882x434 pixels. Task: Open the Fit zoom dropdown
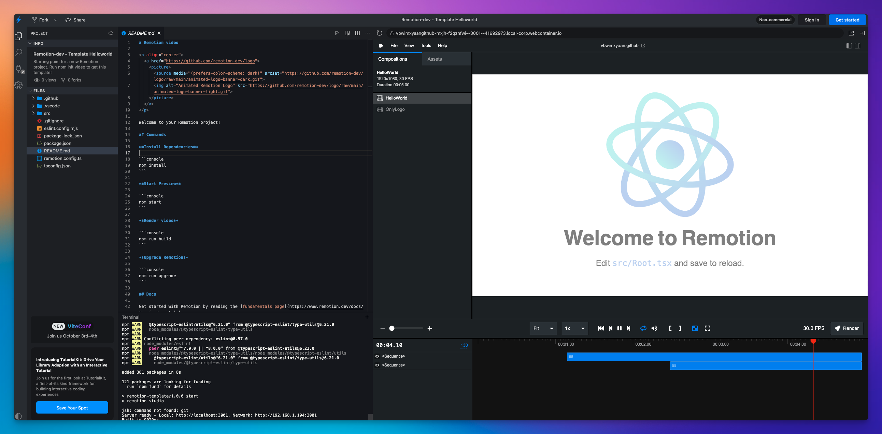coord(543,328)
